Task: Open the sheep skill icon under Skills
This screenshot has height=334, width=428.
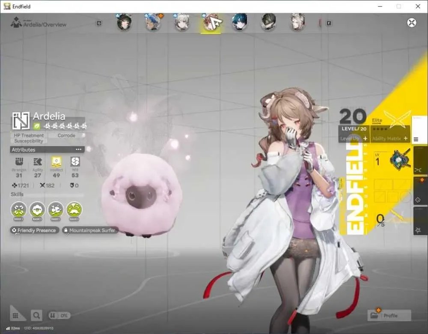Action: click(x=37, y=210)
